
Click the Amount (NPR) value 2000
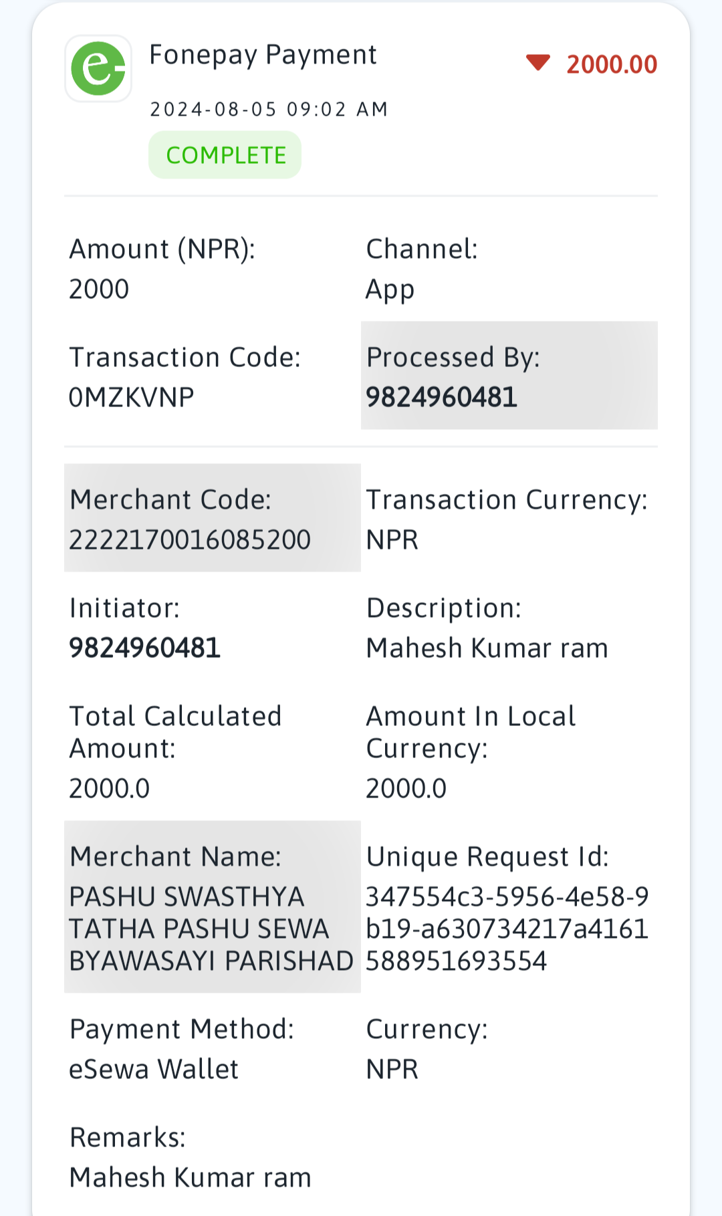tap(99, 289)
